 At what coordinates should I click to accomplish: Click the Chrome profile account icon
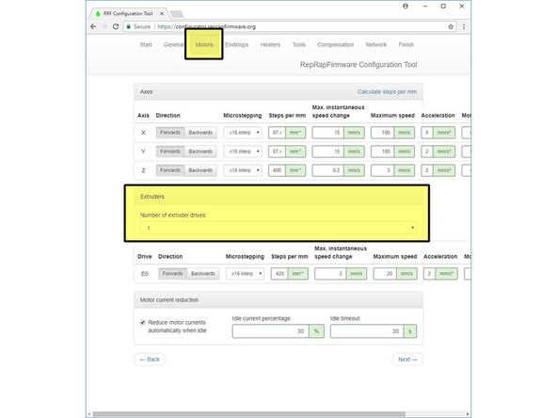click(406, 6)
